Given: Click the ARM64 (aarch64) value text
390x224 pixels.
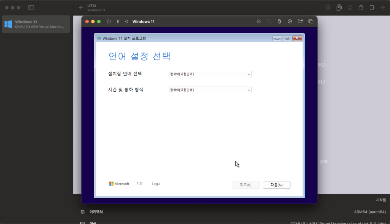Looking at the screenshot, I should [x=370, y=212].
